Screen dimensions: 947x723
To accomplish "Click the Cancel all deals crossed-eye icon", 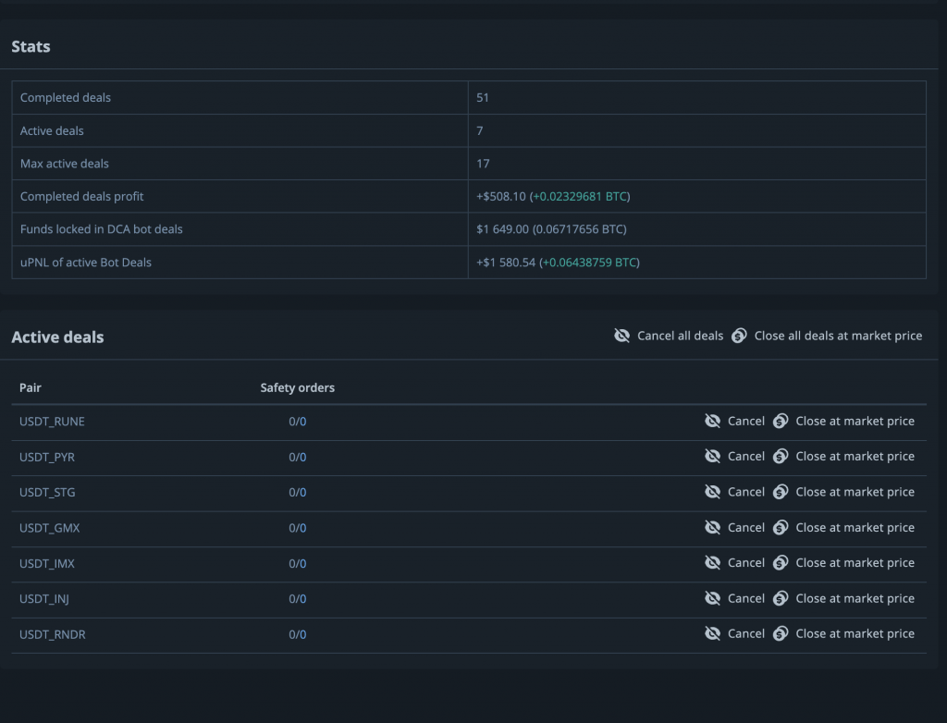I will (x=622, y=336).
